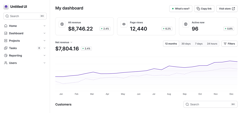Select the 12 months range tab
The height and width of the screenshot is (113, 243).
(x=171, y=44)
